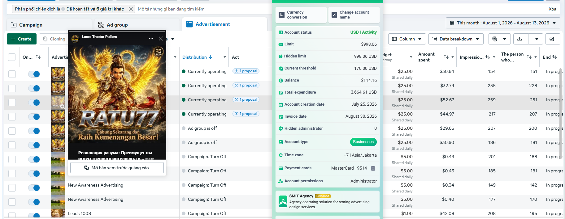Open Change account name option
Screen dimensions: 565x219
click(354, 15)
